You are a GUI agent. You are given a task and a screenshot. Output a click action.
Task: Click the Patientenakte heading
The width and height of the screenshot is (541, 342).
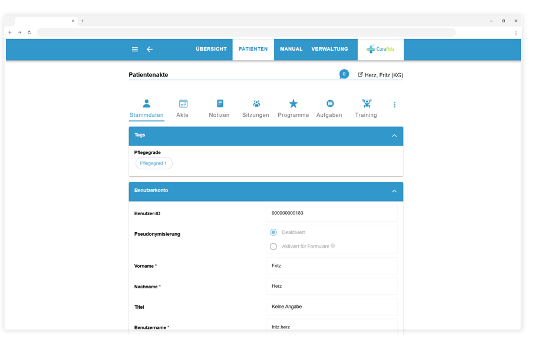[x=149, y=74]
